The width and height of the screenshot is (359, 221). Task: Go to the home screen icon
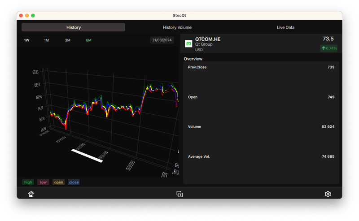[31, 194]
